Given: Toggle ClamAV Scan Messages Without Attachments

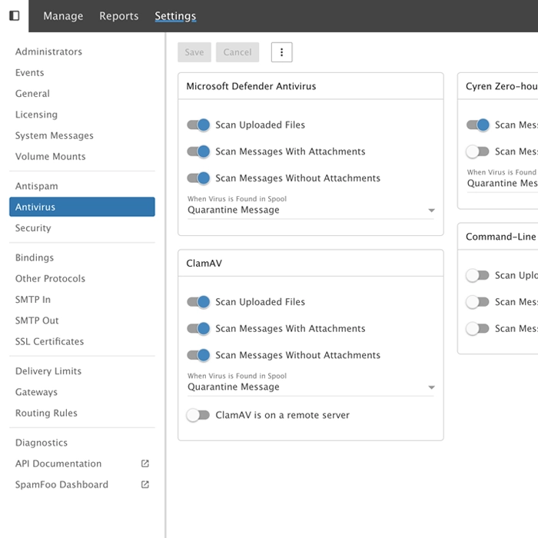Looking at the screenshot, I should pos(198,355).
